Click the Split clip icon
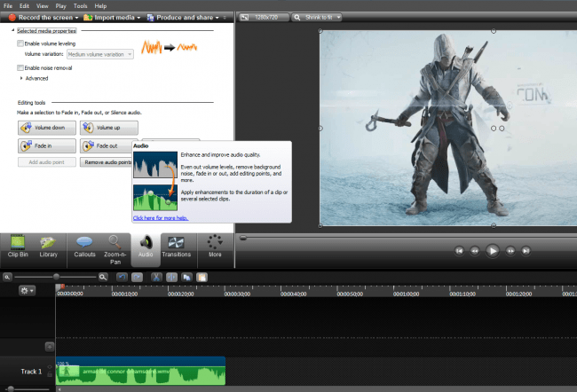The width and height of the screenshot is (577, 392). tap(171, 278)
